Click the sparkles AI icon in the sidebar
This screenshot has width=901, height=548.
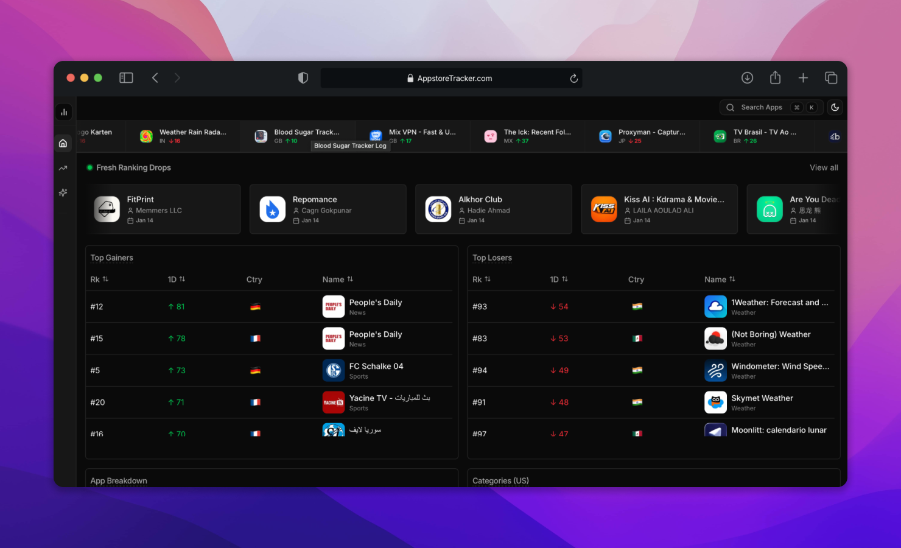pyautogui.click(x=63, y=192)
